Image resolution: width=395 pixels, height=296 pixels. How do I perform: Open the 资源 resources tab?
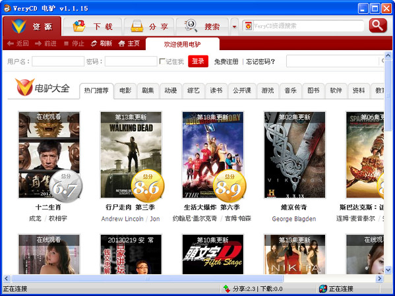(x=32, y=26)
